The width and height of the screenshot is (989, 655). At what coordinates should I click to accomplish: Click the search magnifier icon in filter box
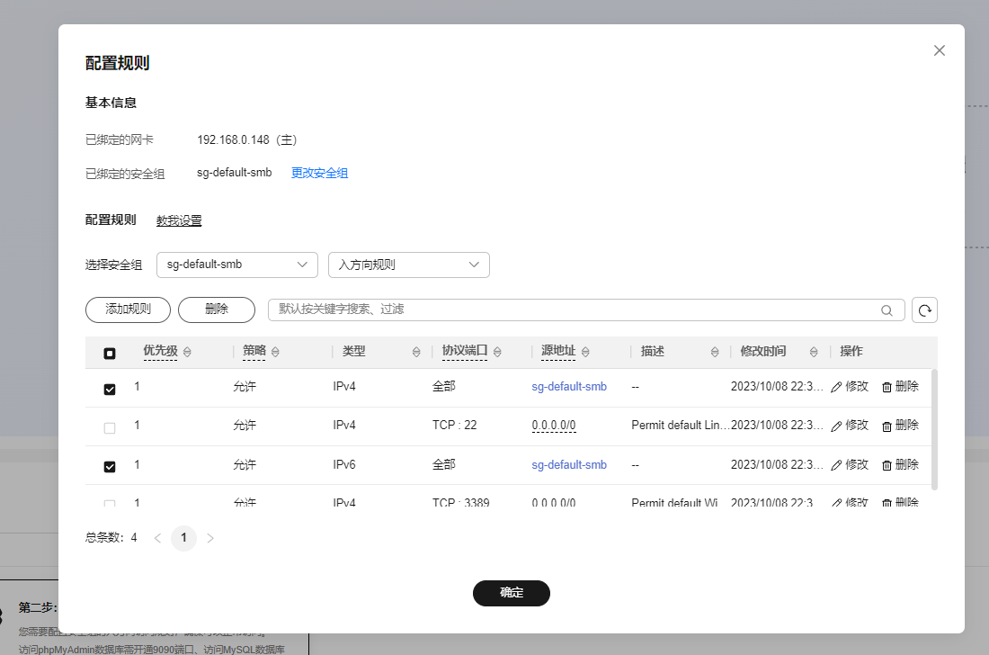887,310
